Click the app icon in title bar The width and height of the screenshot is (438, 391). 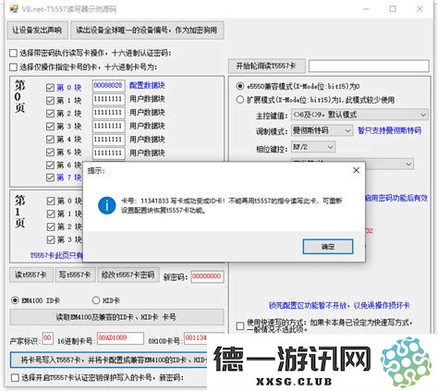14,9
